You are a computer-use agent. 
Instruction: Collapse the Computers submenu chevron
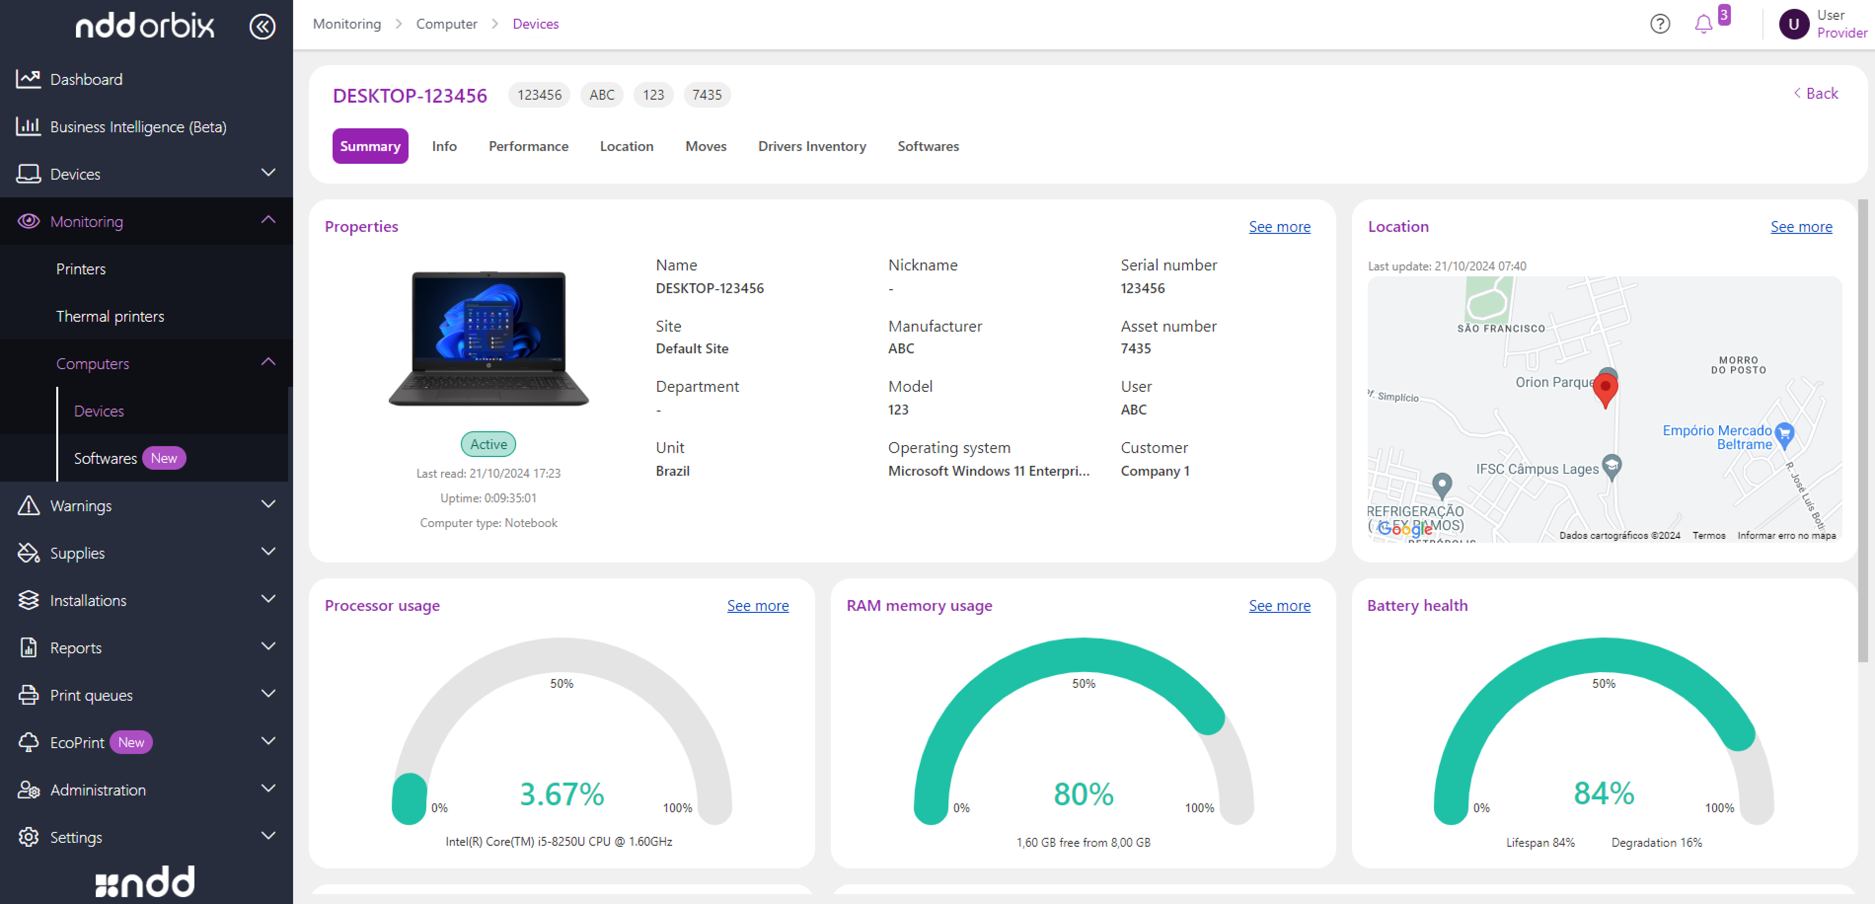point(268,362)
